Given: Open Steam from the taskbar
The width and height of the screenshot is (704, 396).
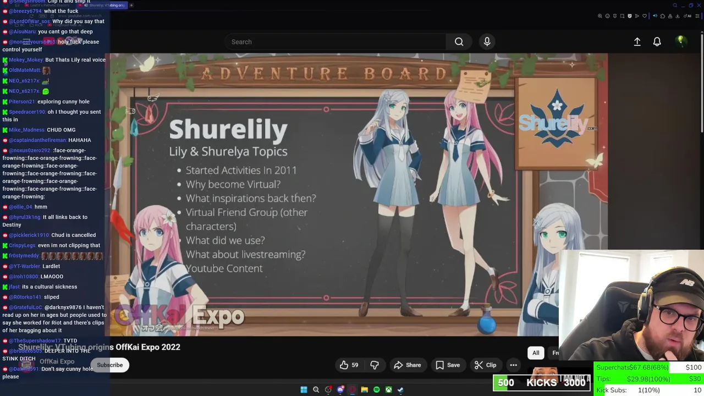Looking at the screenshot, I should coord(400,389).
